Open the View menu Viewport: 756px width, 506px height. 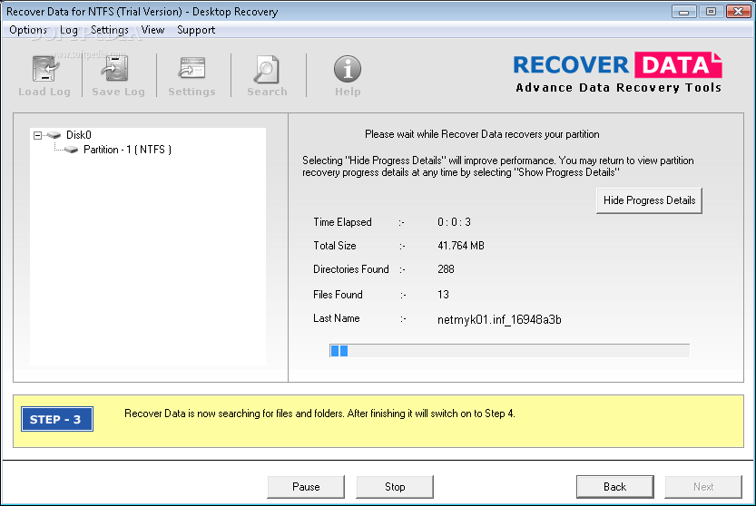point(152,30)
